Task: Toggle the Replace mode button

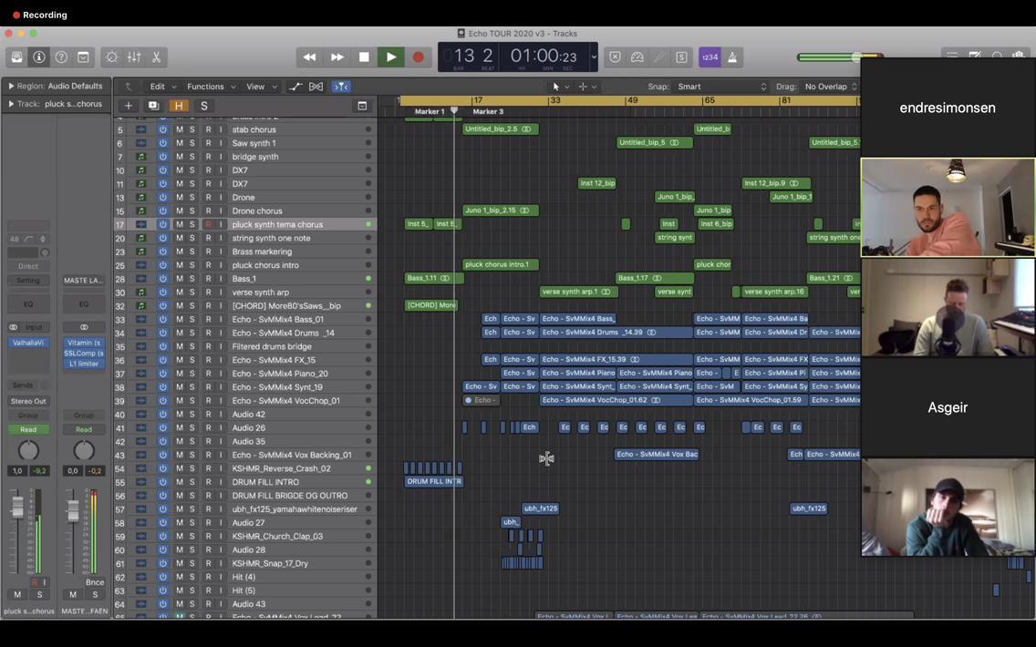Action: click(x=615, y=57)
